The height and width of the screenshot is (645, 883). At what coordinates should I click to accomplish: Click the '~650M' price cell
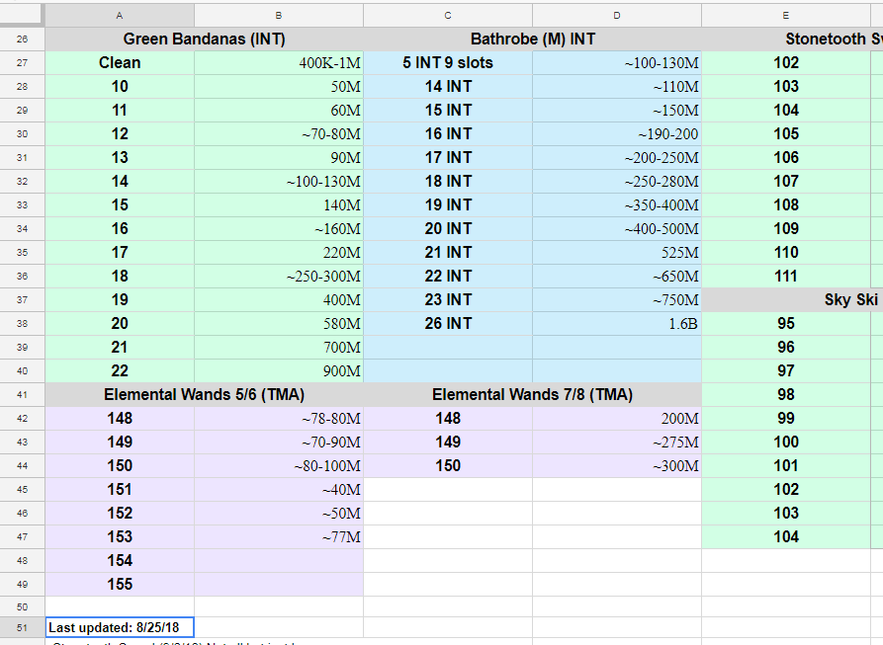(x=617, y=277)
